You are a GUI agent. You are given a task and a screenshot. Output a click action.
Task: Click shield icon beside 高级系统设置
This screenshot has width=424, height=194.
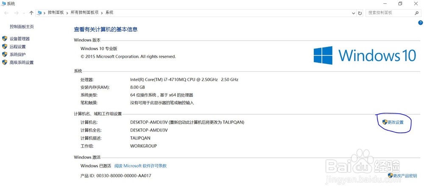pyautogui.click(x=4, y=62)
